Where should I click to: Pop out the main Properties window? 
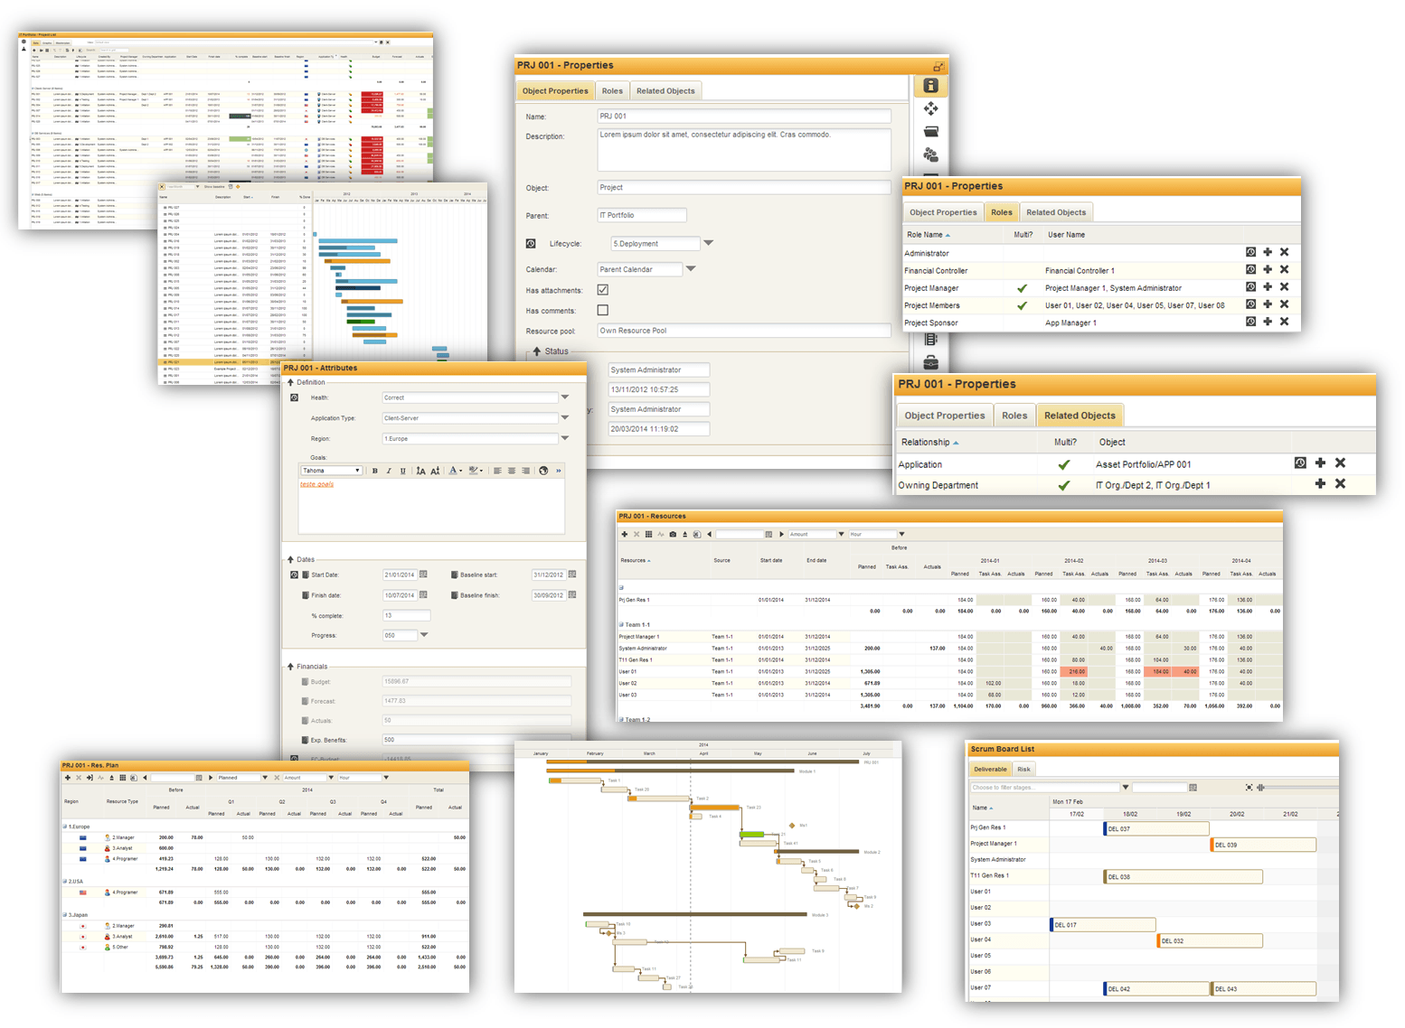(x=938, y=66)
